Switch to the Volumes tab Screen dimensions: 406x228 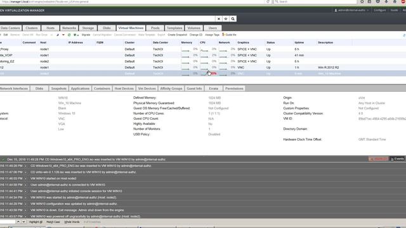[x=193, y=28]
